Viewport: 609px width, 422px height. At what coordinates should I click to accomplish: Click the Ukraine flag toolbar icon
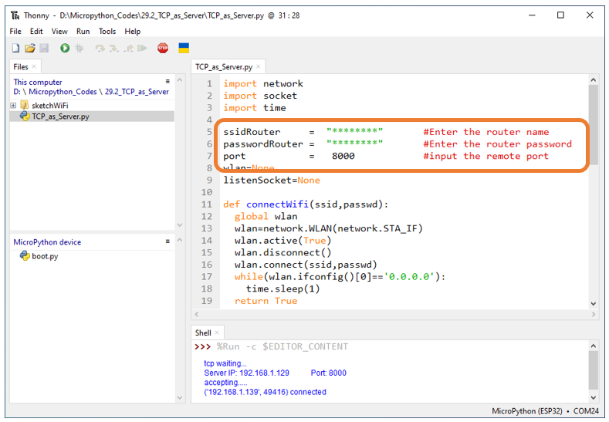pos(184,48)
